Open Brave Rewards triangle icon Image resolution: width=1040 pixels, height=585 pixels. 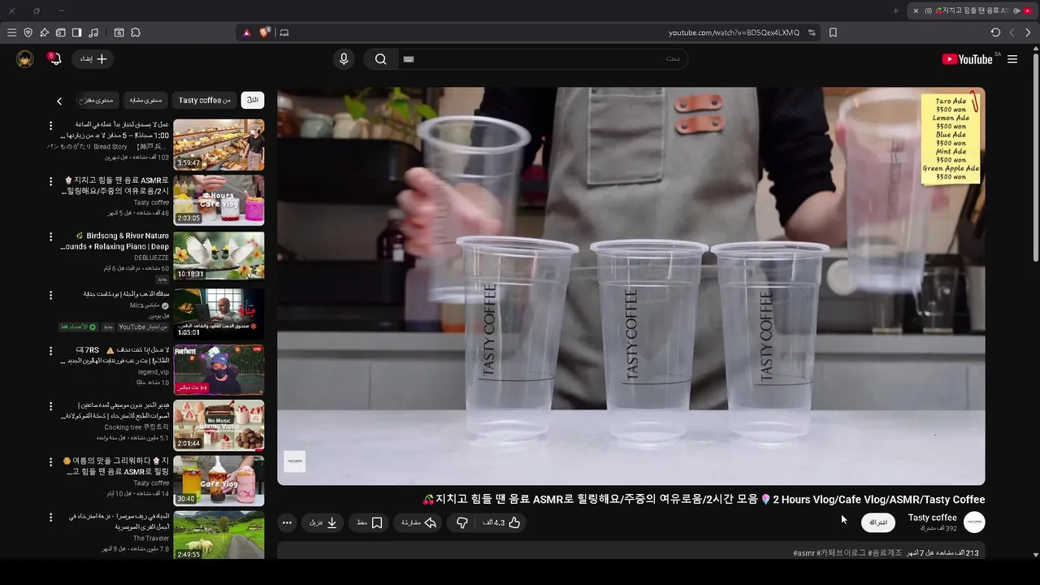click(x=247, y=32)
